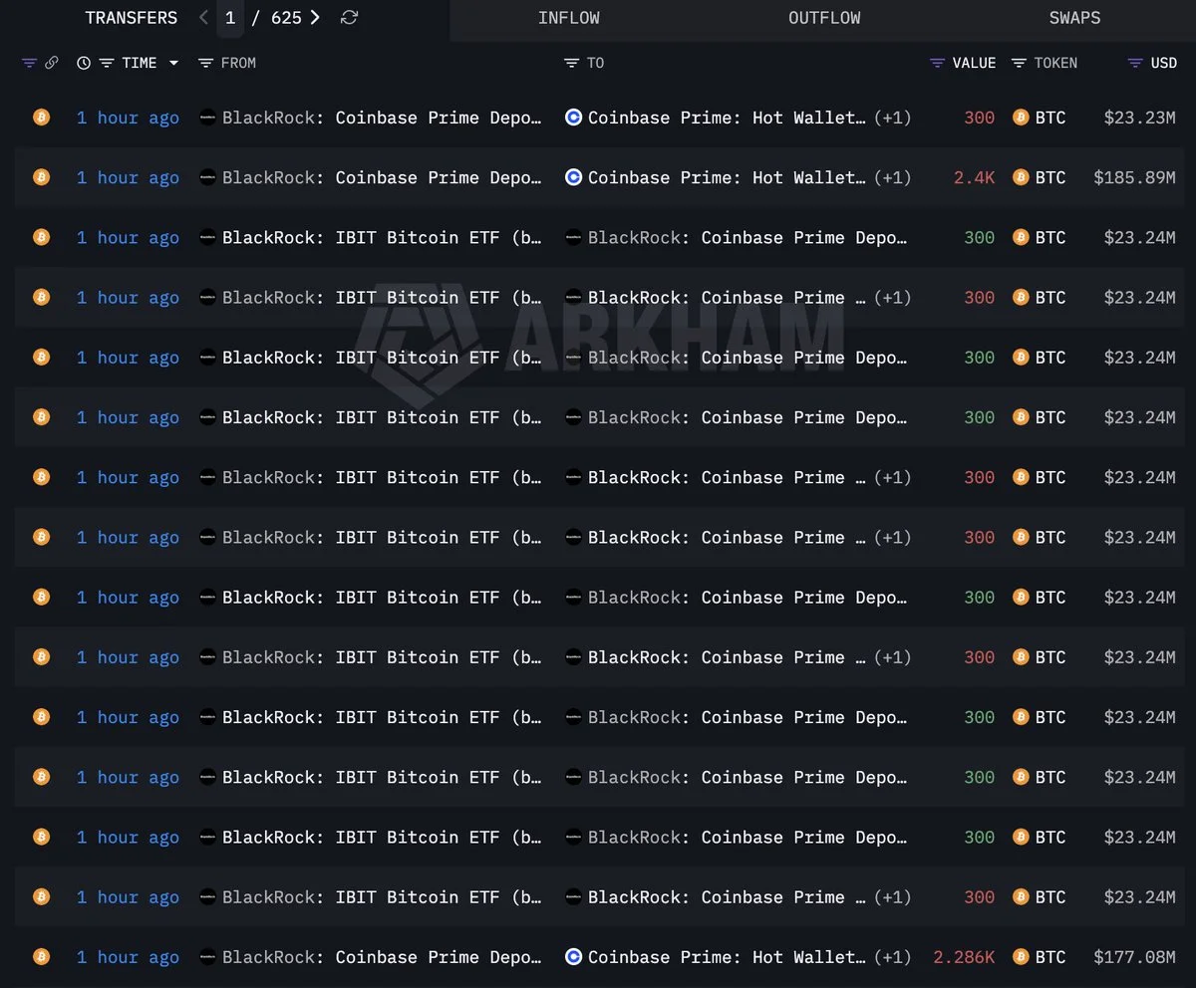1196x988 pixels.
Task: Click the page number field showing 1
Action: point(230,17)
